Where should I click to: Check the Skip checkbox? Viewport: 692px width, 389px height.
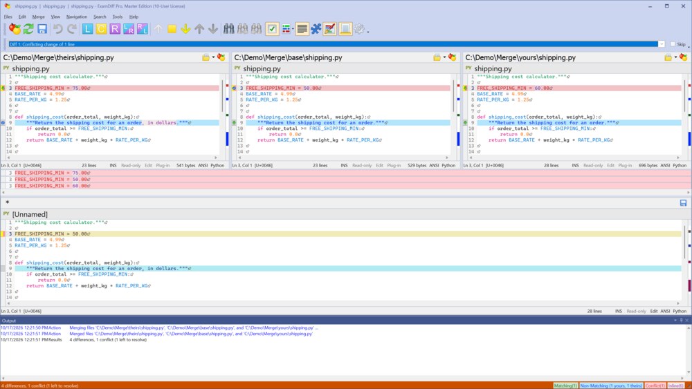673,44
